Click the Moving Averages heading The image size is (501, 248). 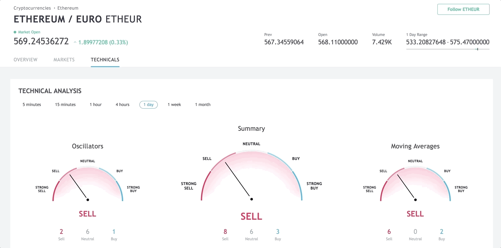click(415, 146)
